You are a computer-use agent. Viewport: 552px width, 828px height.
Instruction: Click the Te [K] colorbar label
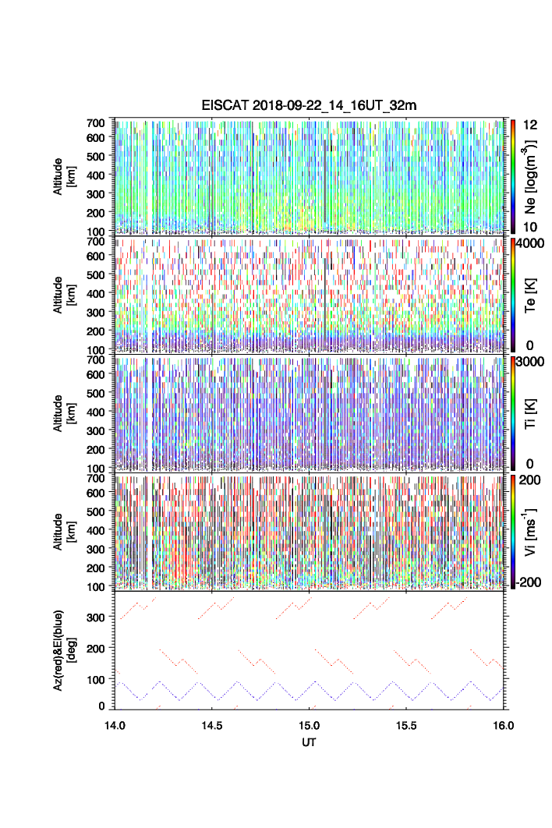[533, 294]
